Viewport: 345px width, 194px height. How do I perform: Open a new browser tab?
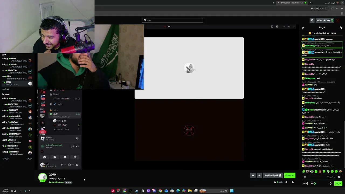tap(273, 3)
